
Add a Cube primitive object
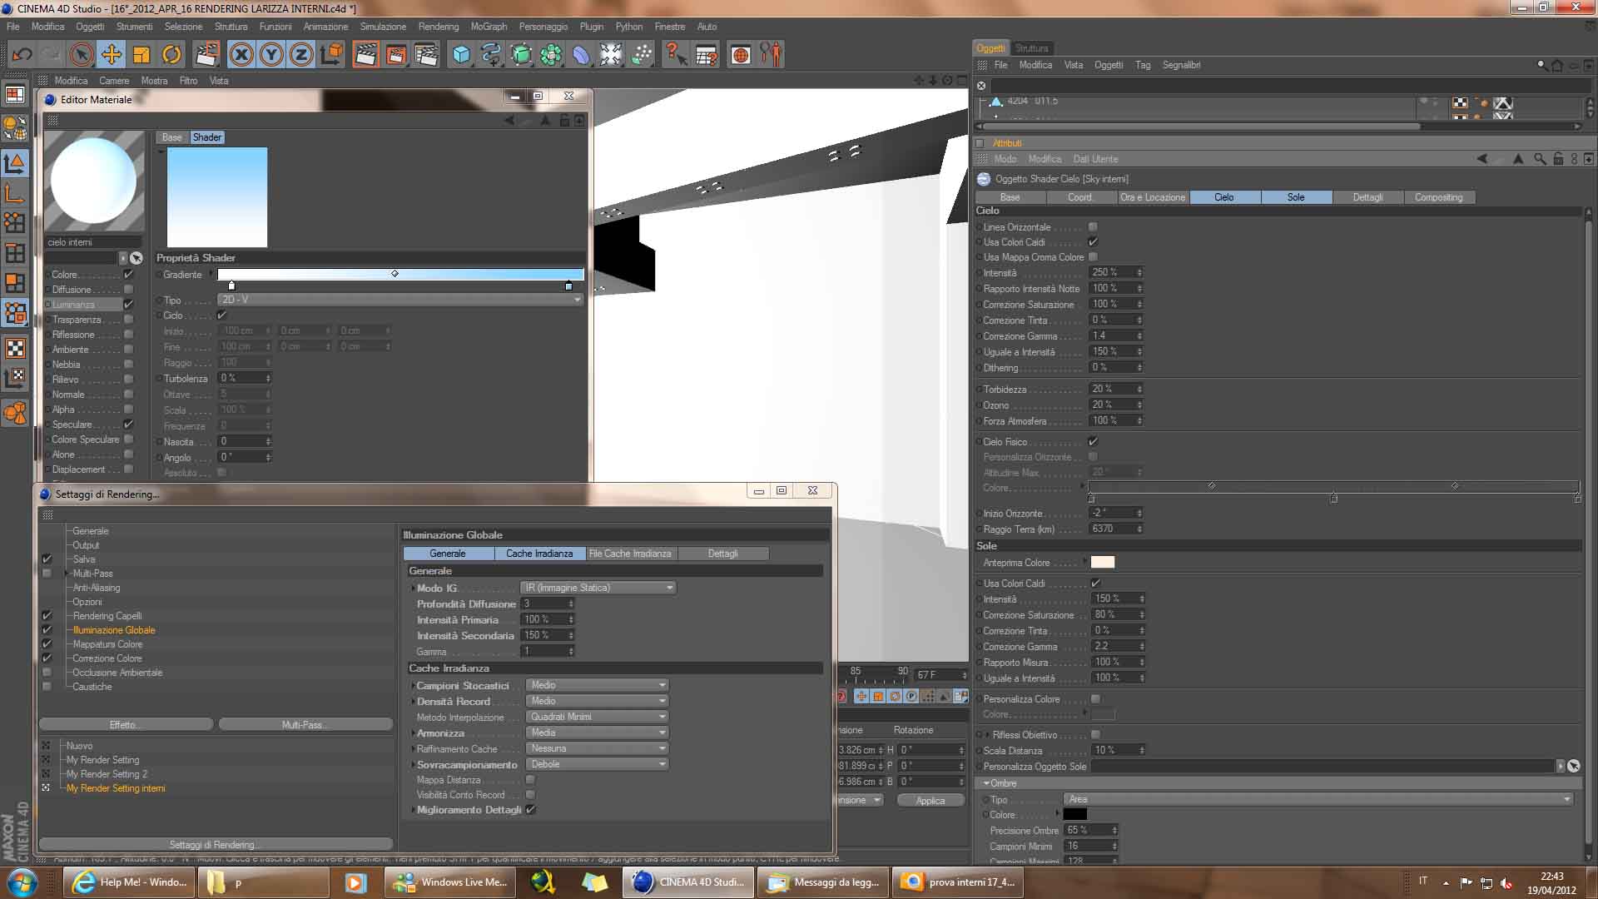[x=461, y=55]
